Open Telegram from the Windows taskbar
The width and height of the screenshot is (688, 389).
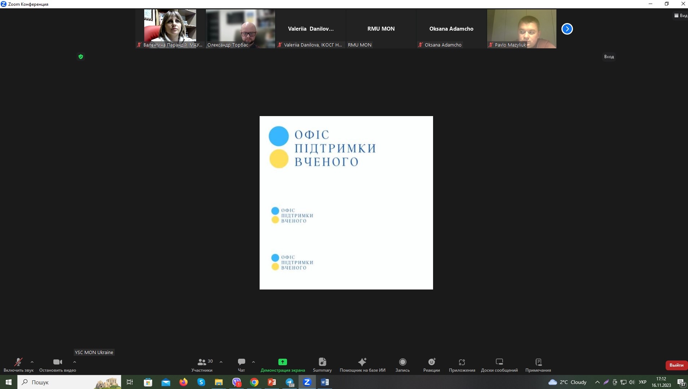[x=290, y=382]
